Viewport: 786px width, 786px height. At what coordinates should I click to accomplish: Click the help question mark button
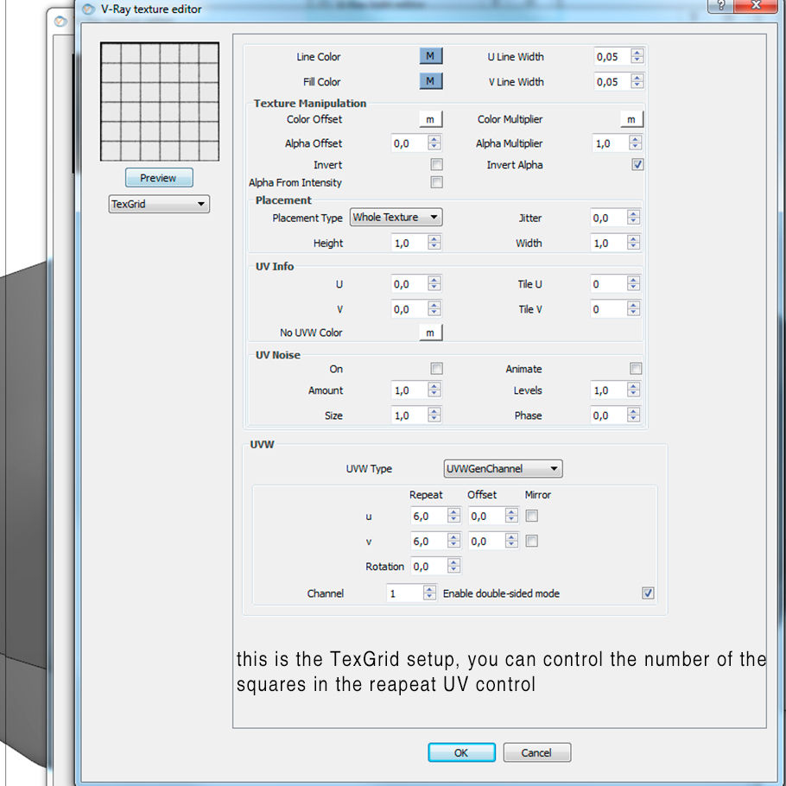click(721, 6)
